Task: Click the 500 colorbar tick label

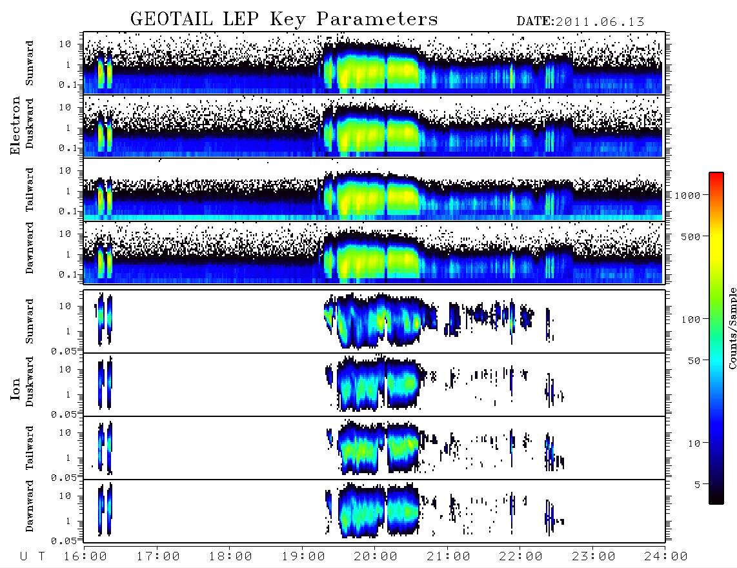Action: point(691,237)
